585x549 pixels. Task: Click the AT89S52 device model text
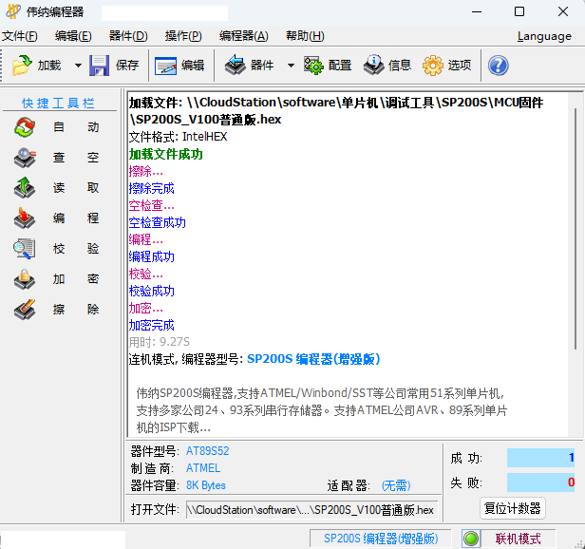[207, 451]
